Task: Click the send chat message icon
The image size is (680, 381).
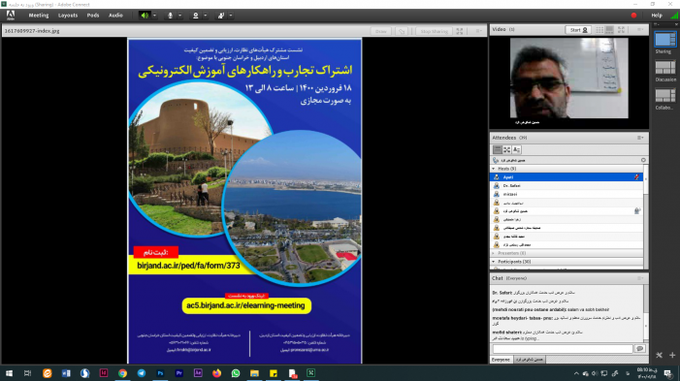Action: pyautogui.click(x=639, y=348)
